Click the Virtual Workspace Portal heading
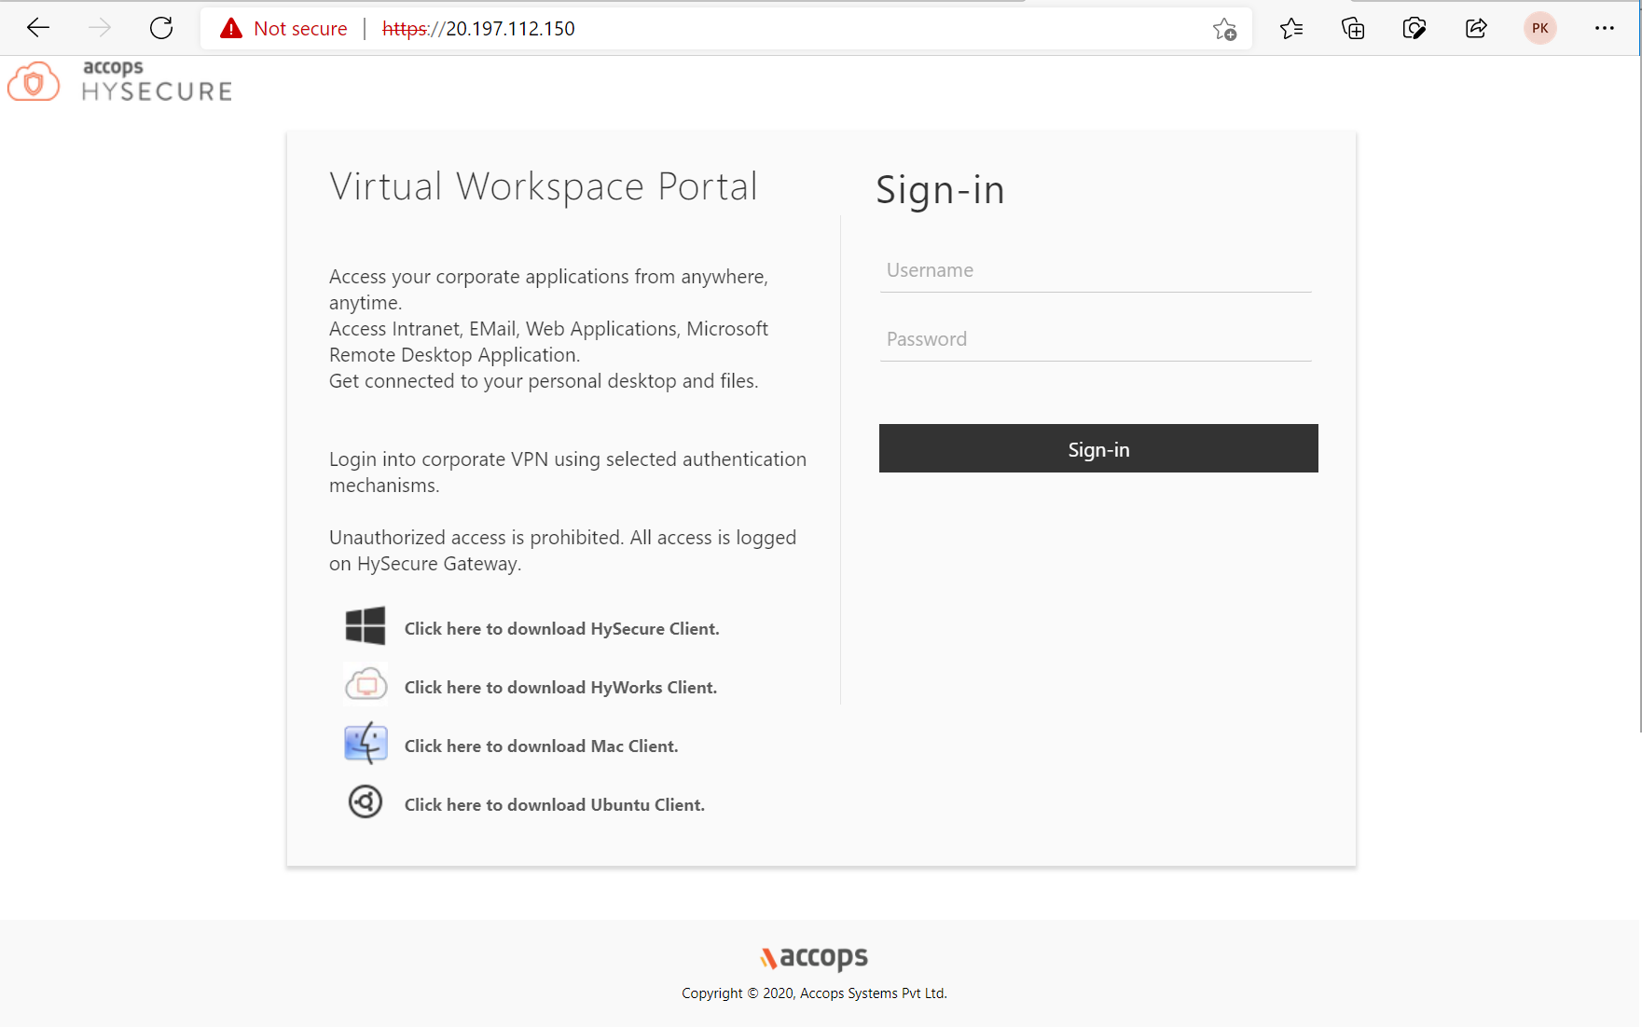The height and width of the screenshot is (1027, 1642). click(x=544, y=186)
